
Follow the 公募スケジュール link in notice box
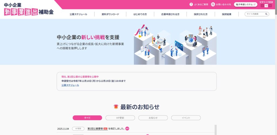click(x=70, y=85)
